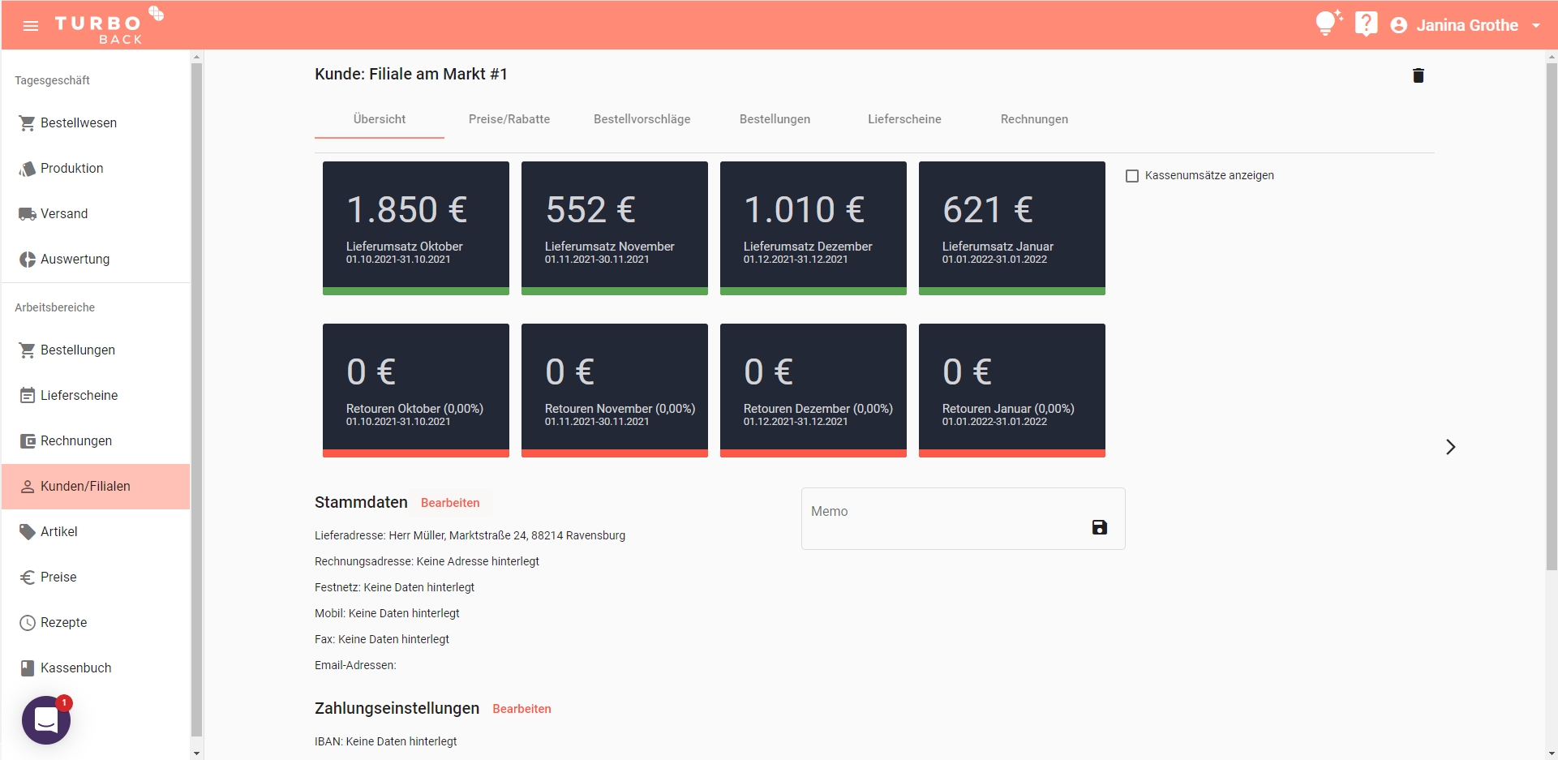The width and height of the screenshot is (1558, 760).
Task: Click the Versand truck icon
Action: tap(27, 214)
